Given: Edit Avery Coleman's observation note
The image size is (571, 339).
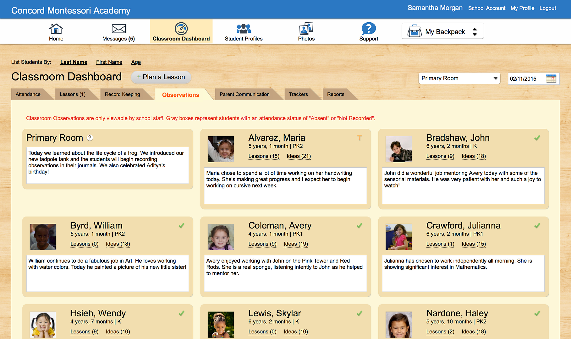Looking at the screenshot, I should (285, 273).
